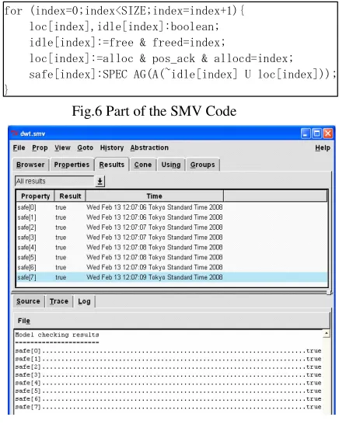
Task: Open the File menu
Action: click(x=19, y=148)
